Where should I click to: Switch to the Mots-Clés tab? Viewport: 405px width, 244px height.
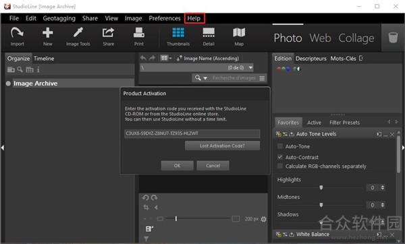(x=343, y=59)
